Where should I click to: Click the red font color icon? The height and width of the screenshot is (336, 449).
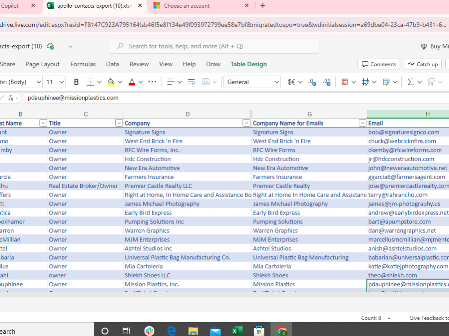(x=132, y=82)
